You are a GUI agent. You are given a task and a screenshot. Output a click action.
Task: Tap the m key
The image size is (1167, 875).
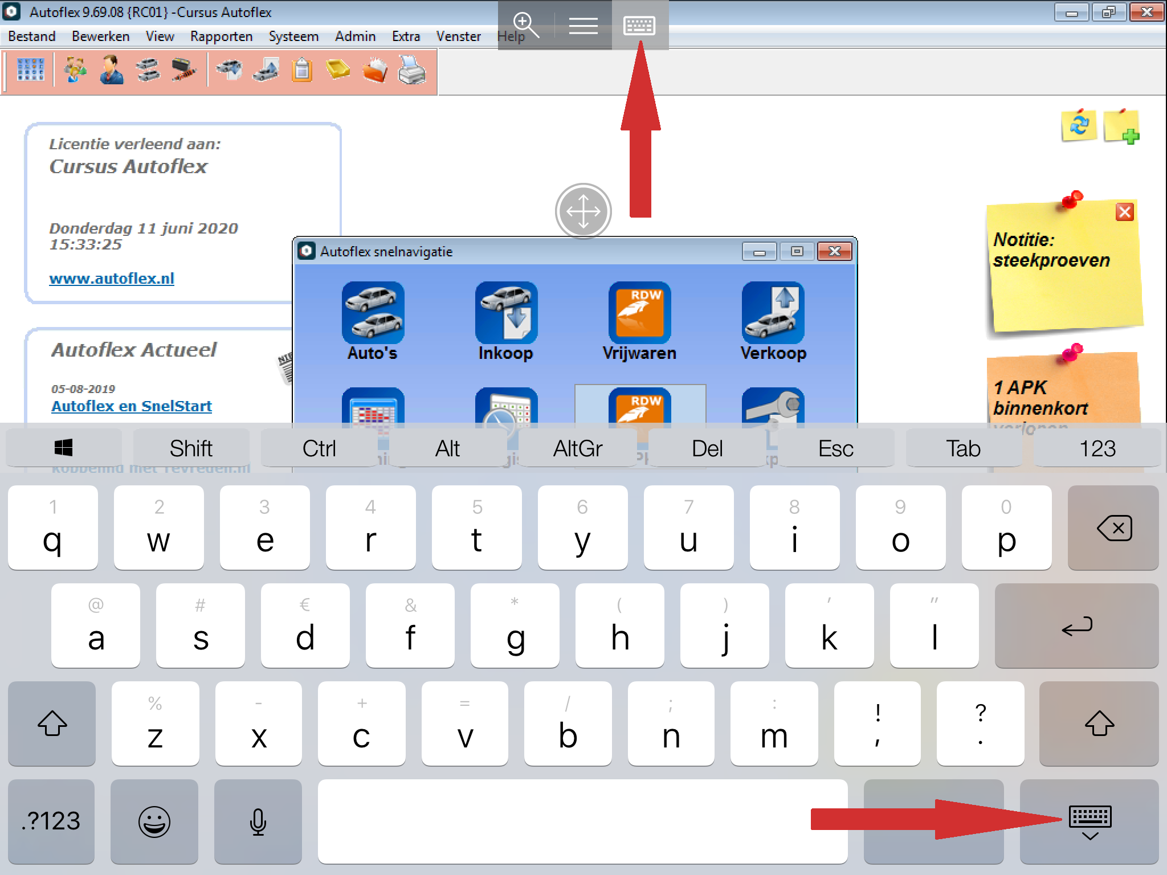click(774, 723)
